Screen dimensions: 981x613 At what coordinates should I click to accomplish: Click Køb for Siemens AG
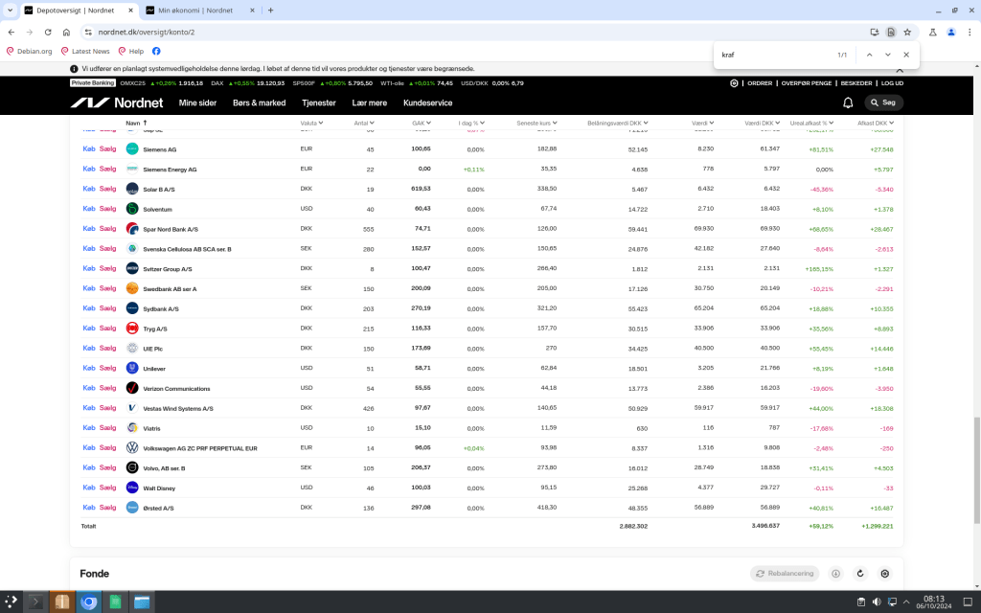click(89, 149)
